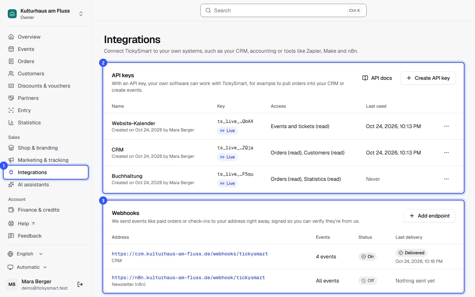Click the Kulturhaus am Fluss logo icon

(x=12, y=14)
